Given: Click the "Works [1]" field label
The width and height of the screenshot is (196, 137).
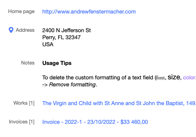Looking at the screenshot, I should [x=24, y=103].
